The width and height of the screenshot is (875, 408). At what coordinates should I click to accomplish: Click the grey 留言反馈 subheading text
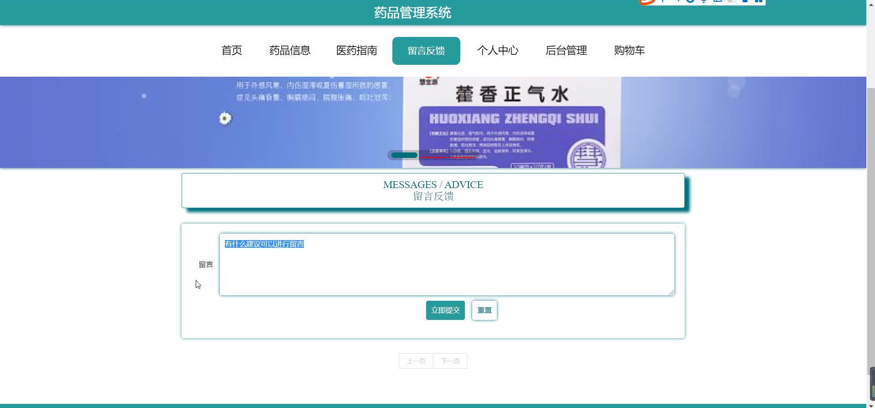(433, 196)
